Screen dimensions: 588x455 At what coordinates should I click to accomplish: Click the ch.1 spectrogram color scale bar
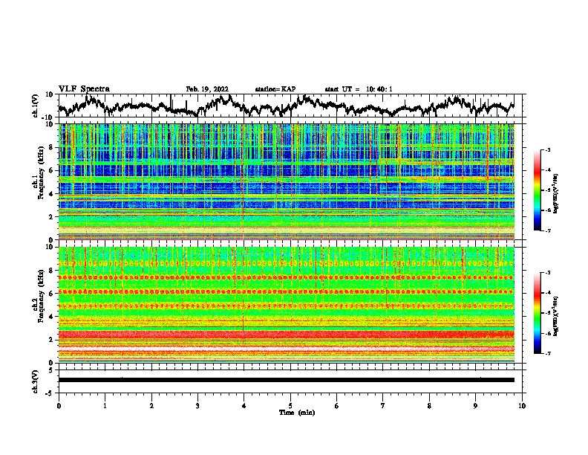point(537,190)
